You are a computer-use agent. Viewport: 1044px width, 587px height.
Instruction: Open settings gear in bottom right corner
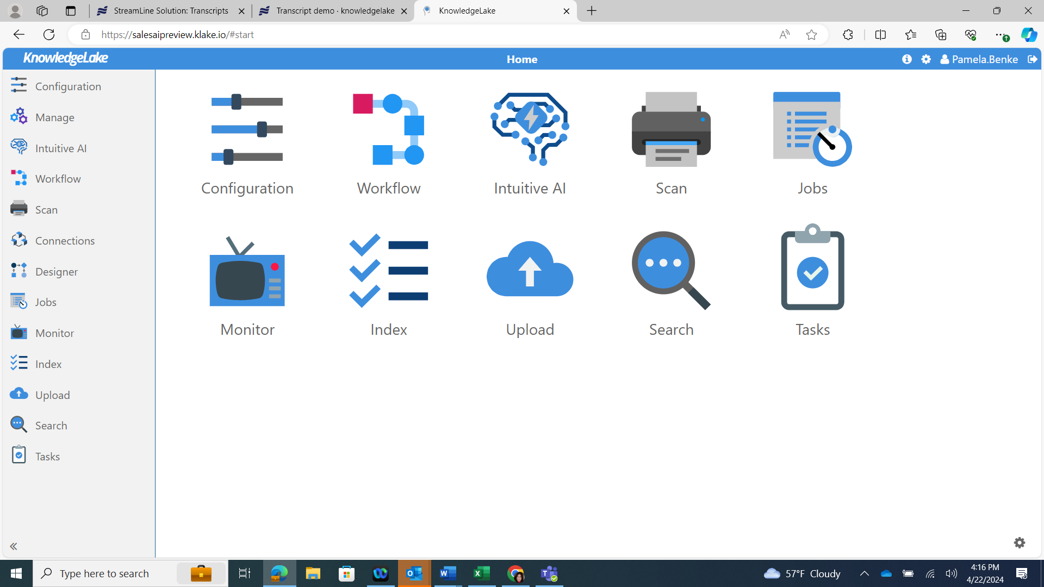[x=1020, y=542]
